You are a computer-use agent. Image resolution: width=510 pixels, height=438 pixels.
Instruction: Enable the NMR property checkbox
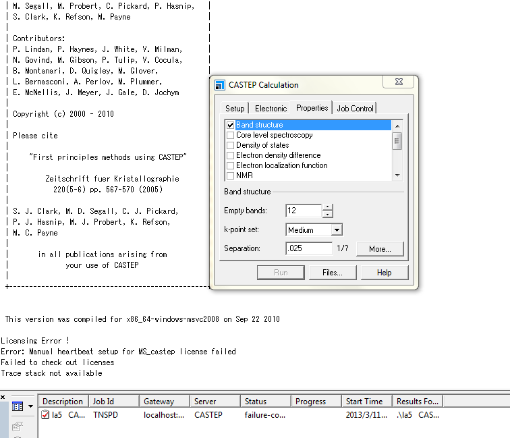tap(230, 175)
